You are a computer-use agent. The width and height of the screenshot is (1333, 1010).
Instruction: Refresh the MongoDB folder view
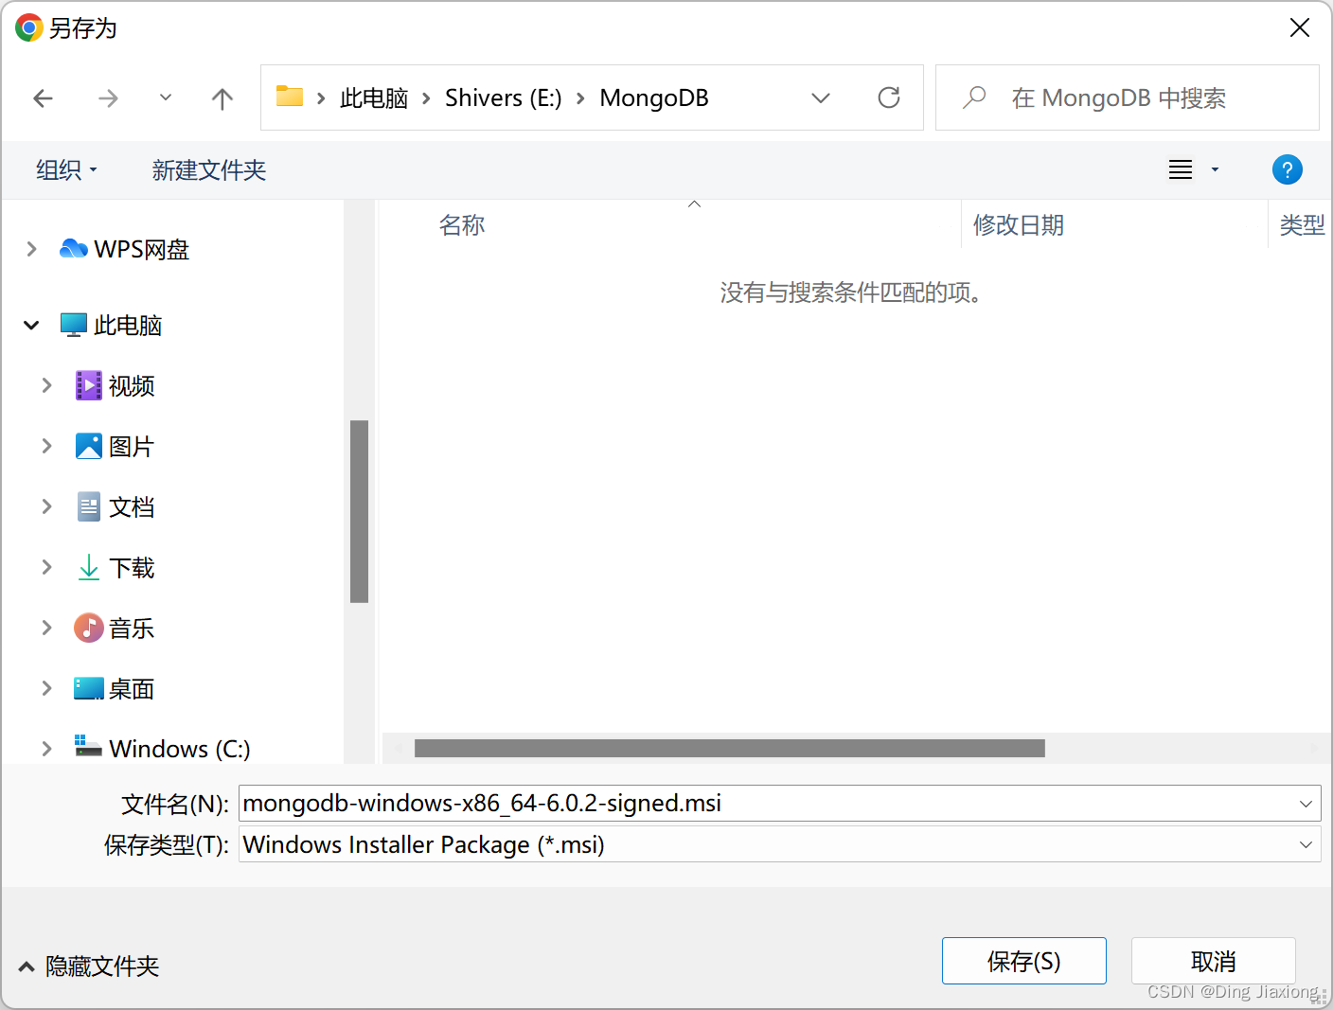(889, 97)
